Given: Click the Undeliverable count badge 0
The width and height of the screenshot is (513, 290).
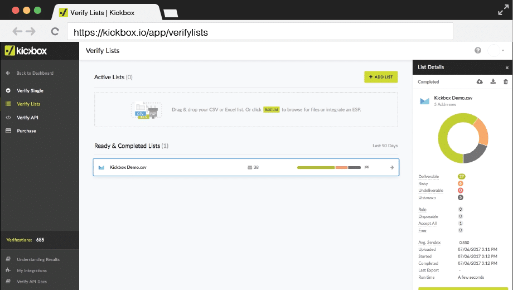Looking at the screenshot, I should pos(461,190).
